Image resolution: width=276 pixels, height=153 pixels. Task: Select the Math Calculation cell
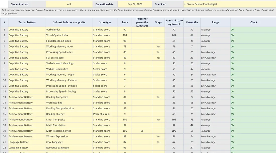[69, 125]
